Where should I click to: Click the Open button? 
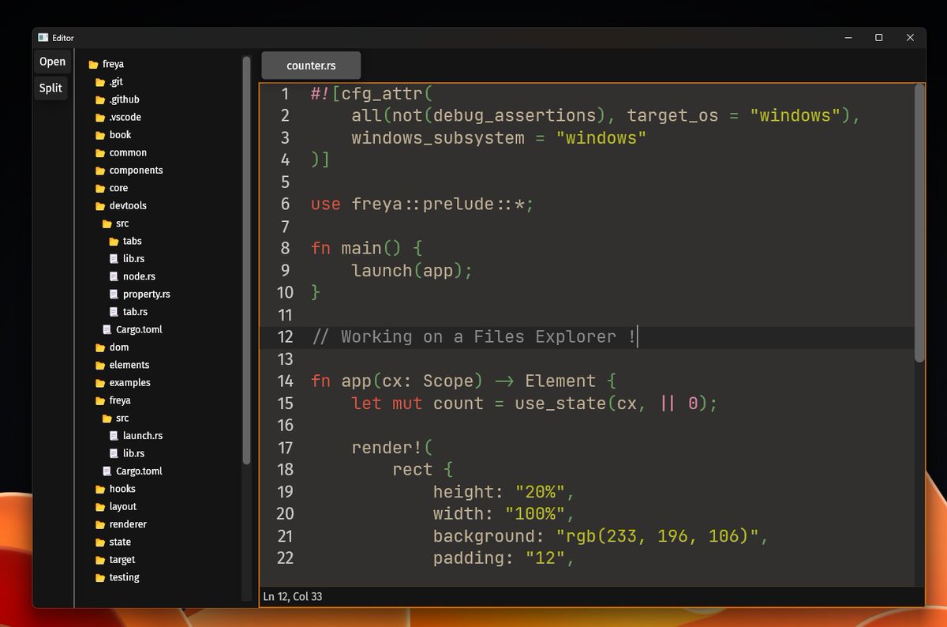point(53,62)
